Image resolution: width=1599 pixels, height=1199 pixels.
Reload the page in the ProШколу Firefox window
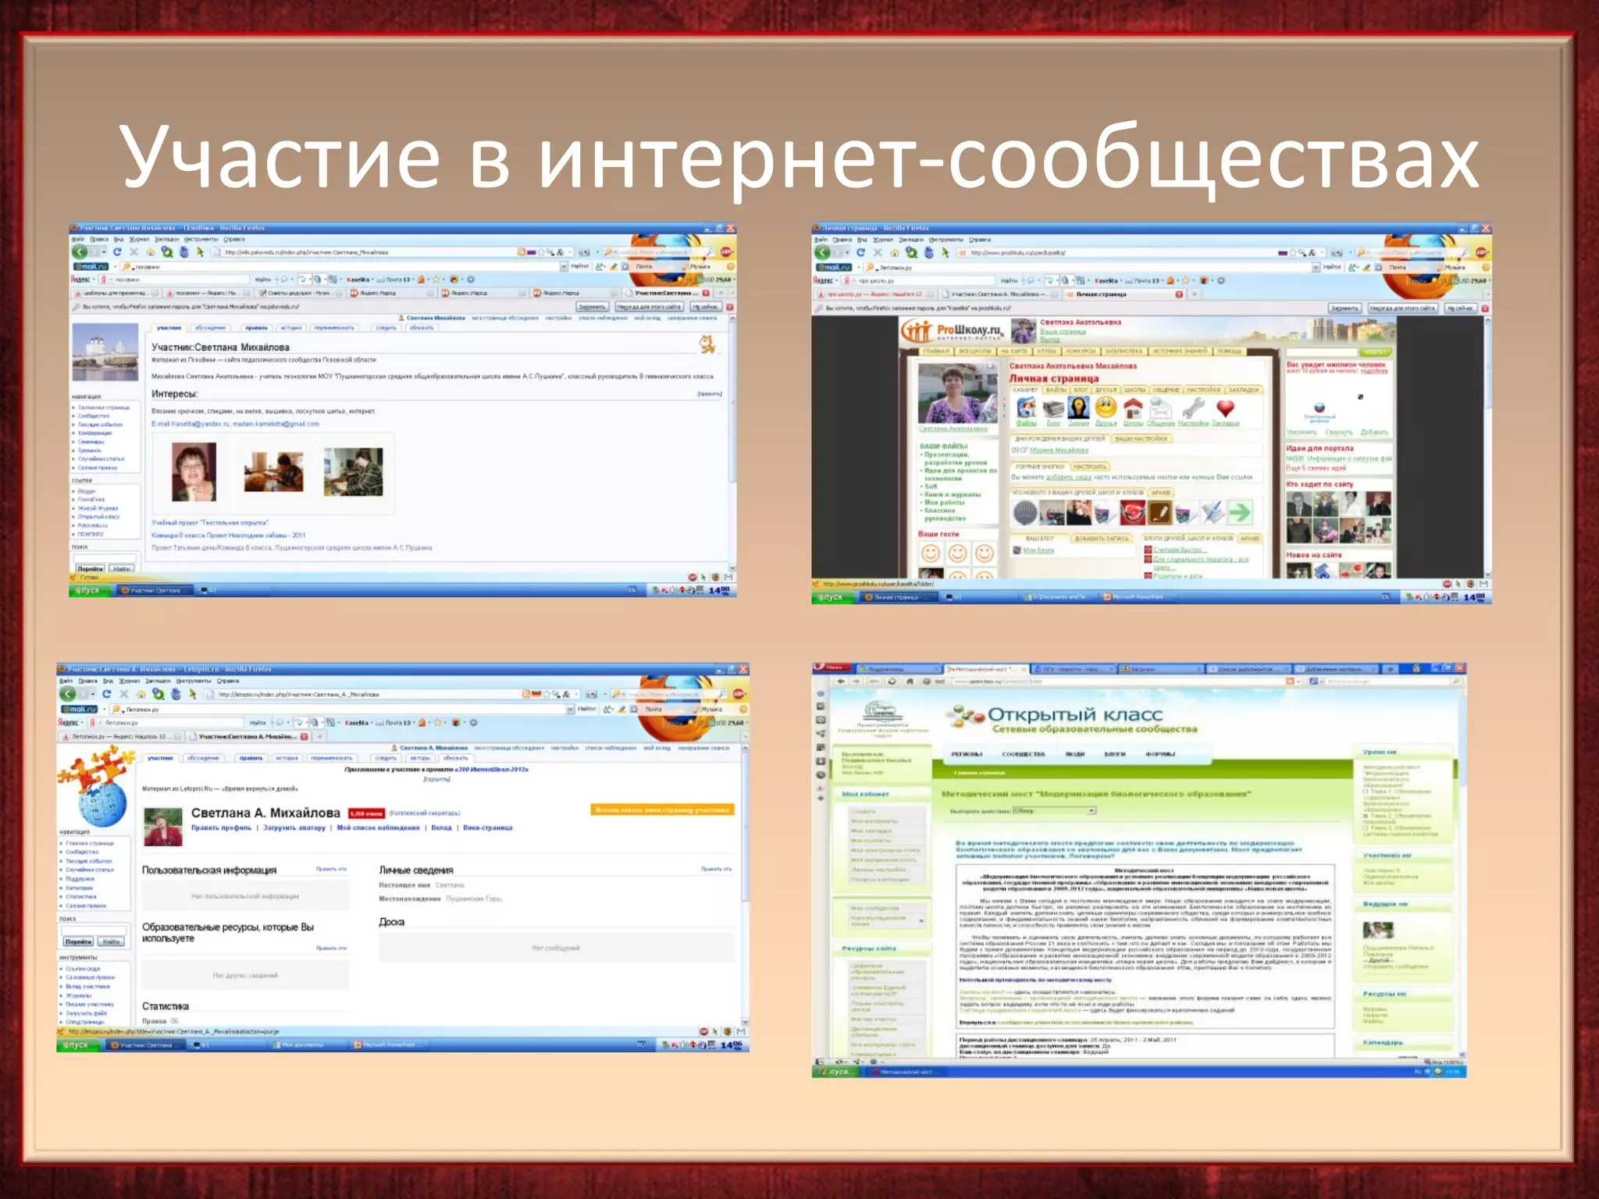click(860, 253)
